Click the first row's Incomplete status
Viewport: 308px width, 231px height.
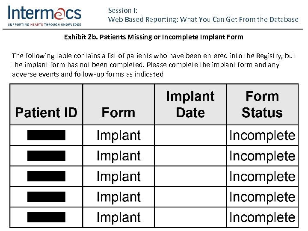click(x=262, y=135)
